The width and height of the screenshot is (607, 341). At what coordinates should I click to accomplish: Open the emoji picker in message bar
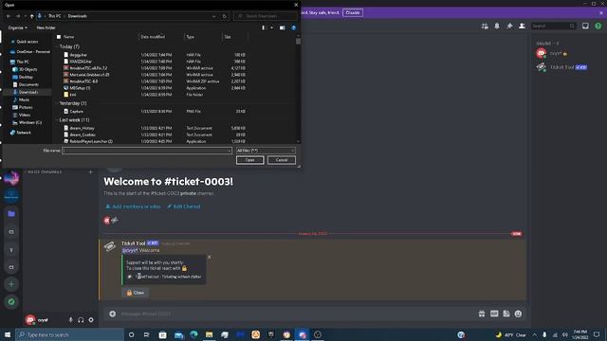point(519,314)
